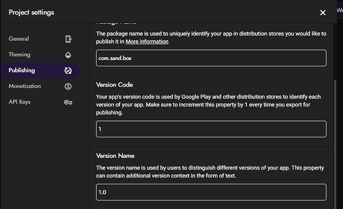Click the sync icon beside Publishing
This screenshot has height=209, width=343.
coord(68,71)
